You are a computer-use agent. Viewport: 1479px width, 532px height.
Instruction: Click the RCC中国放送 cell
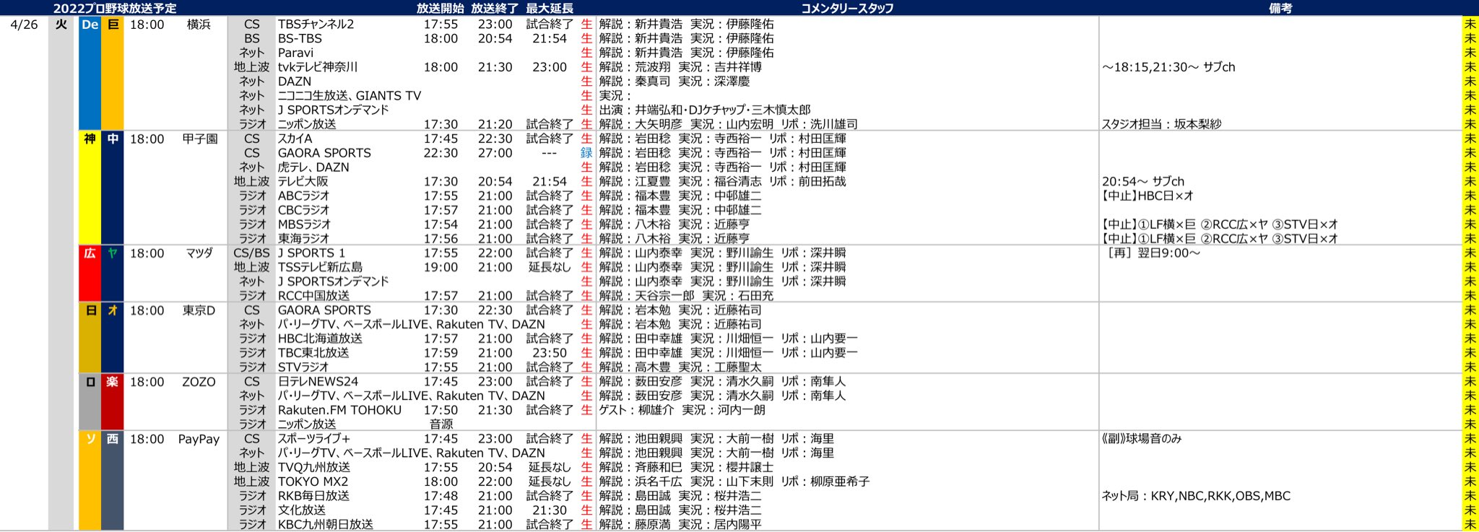point(314,296)
